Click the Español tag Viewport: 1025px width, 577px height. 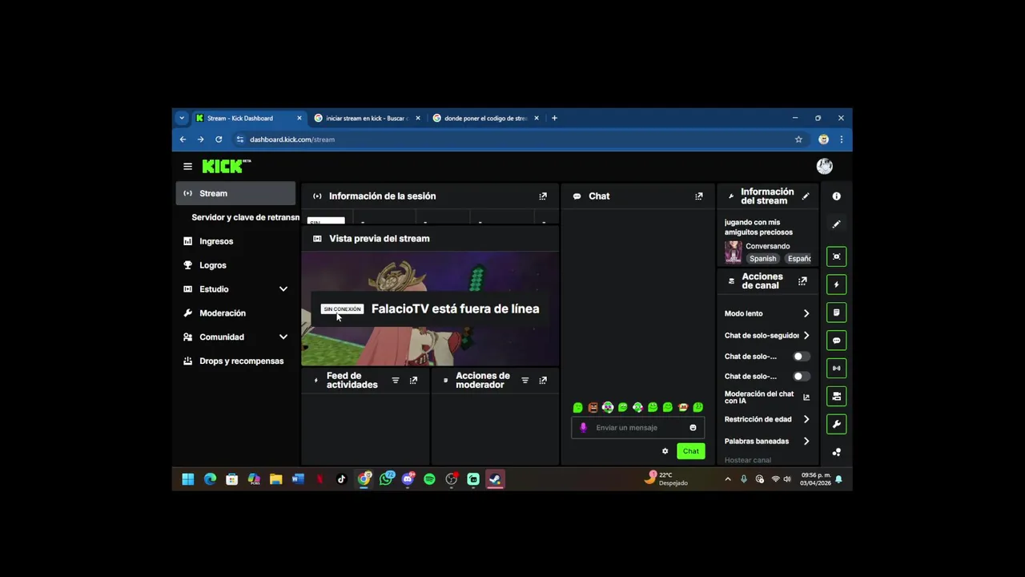(x=798, y=259)
